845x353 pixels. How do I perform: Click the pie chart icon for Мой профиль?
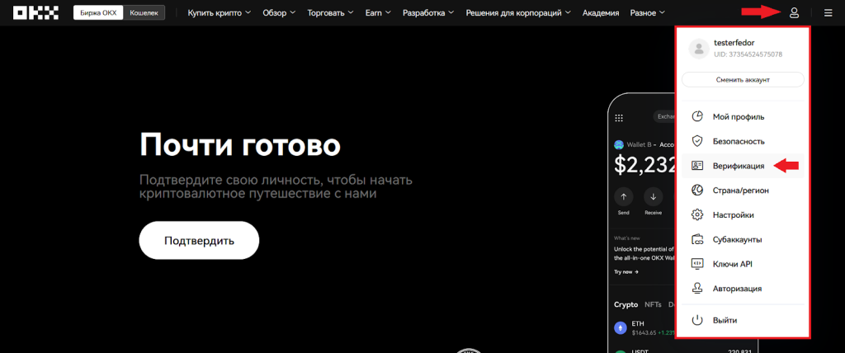pyautogui.click(x=697, y=116)
